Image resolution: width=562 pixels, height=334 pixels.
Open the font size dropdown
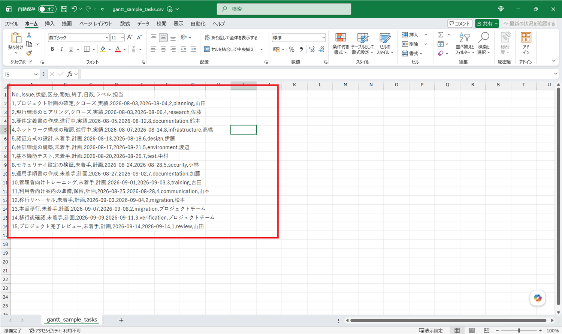pos(123,37)
